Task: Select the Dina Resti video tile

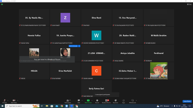Action: coord(96,18)
